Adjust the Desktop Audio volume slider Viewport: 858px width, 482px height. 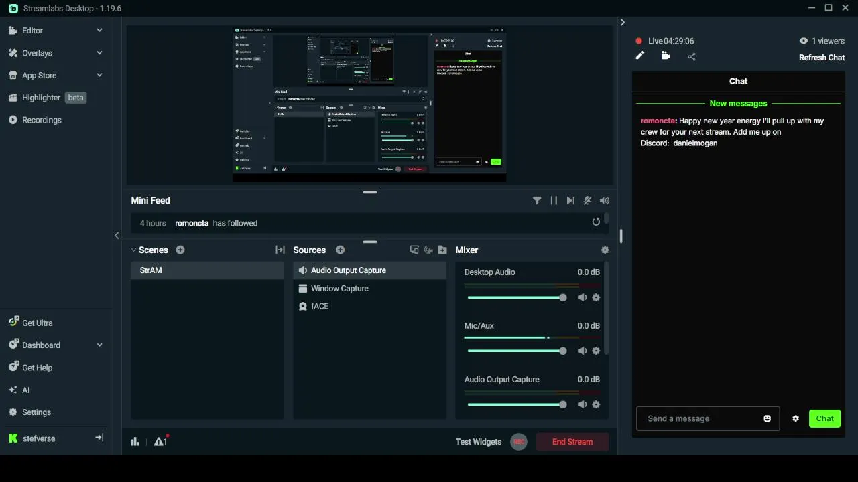[x=517, y=297]
